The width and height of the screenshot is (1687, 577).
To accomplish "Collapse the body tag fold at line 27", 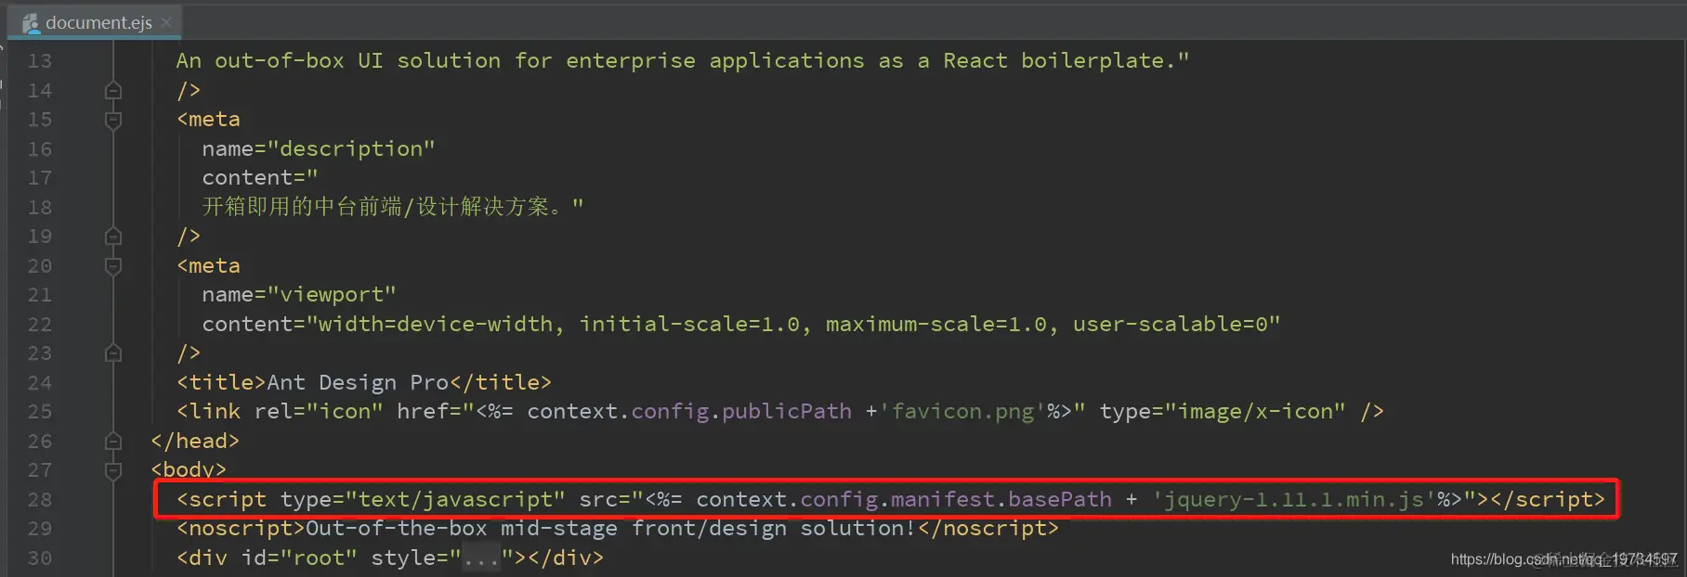I will pyautogui.click(x=113, y=470).
